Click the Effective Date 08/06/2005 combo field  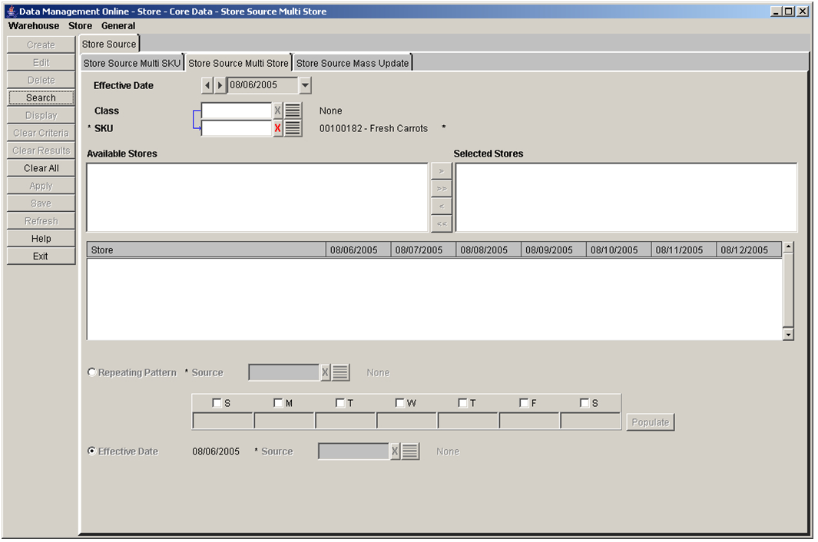[x=263, y=85]
